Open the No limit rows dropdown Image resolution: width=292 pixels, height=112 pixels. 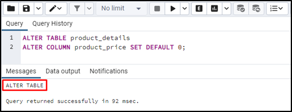click(x=122, y=9)
